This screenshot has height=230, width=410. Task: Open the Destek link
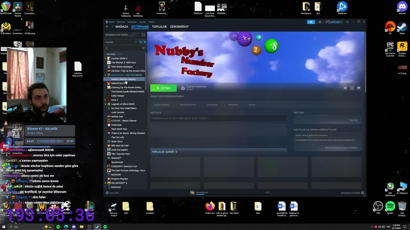(252, 105)
